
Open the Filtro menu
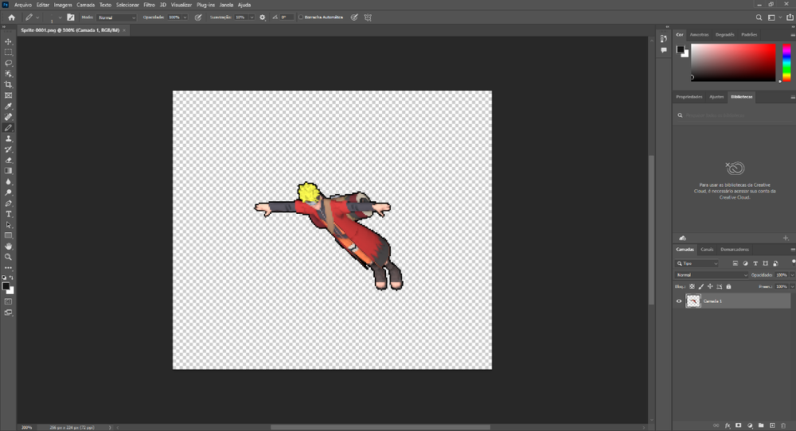tap(149, 5)
